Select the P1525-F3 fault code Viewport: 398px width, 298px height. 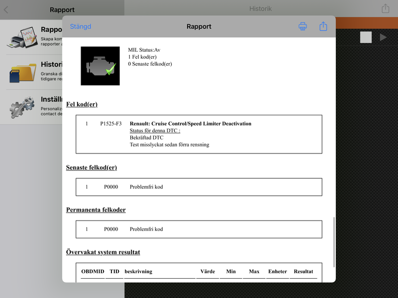111,124
